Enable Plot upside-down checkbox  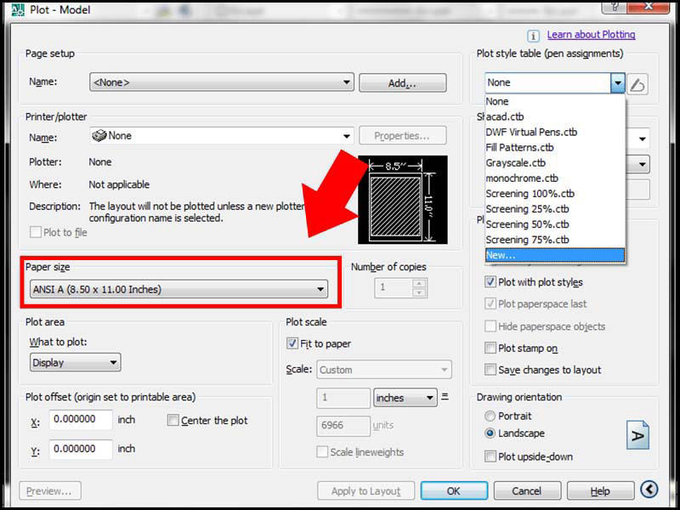point(490,456)
